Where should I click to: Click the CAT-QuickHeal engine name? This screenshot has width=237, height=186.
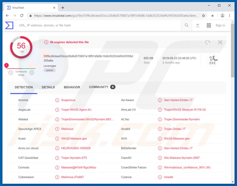coord(28,158)
